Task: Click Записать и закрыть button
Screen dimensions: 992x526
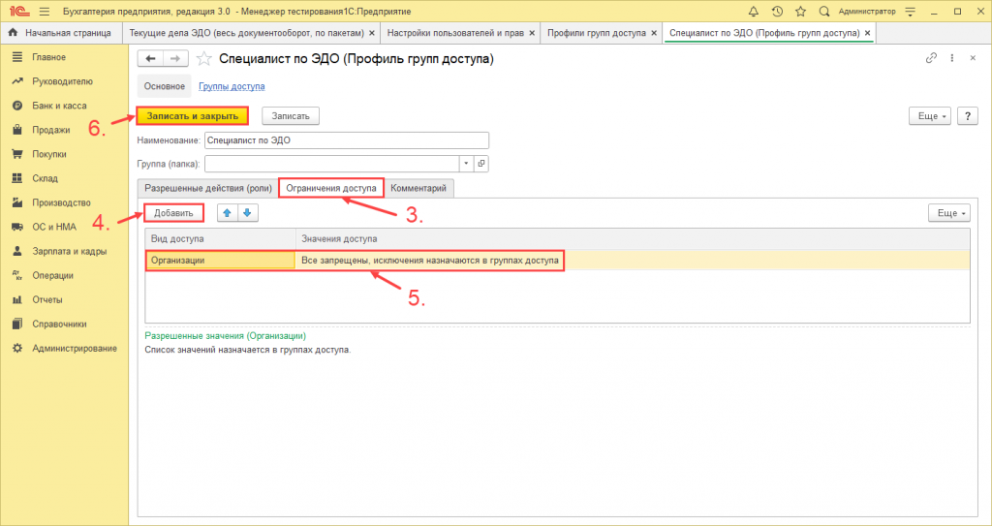Action: pos(193,116)
